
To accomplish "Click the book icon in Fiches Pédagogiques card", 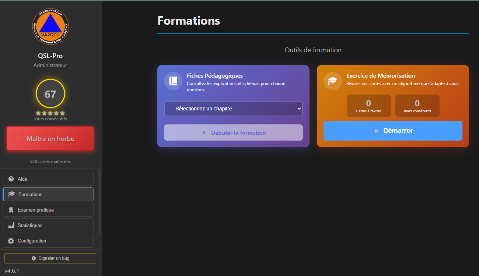I will (x=173, y=81).
